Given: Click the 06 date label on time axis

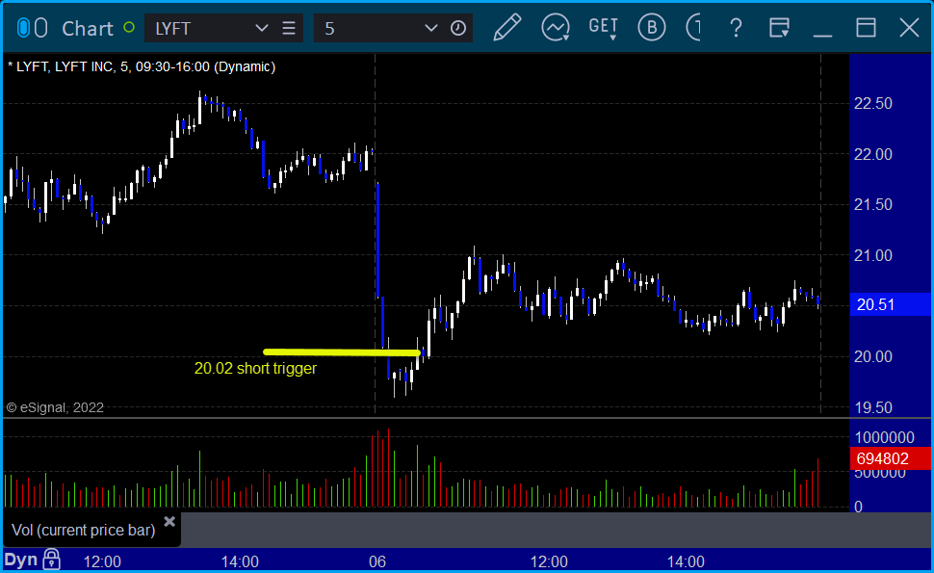Looking at the screenshot, I should [x=377, y=561].
